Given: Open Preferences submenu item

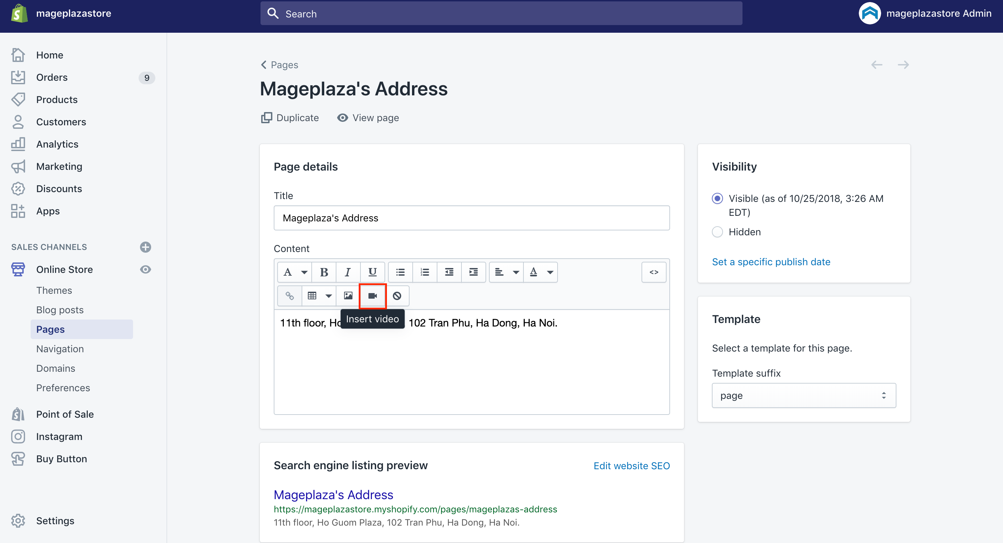Looking at the screenshot, I should [63, 388].
